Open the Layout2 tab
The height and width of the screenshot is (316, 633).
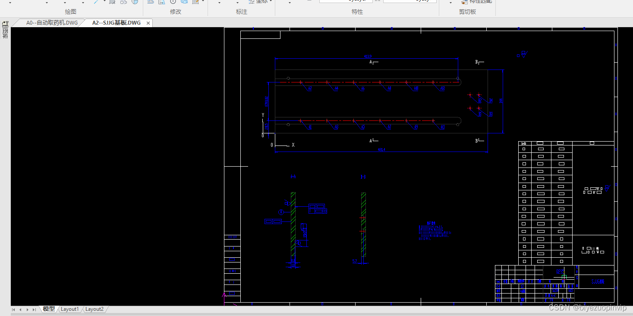(x=94, y=309)
